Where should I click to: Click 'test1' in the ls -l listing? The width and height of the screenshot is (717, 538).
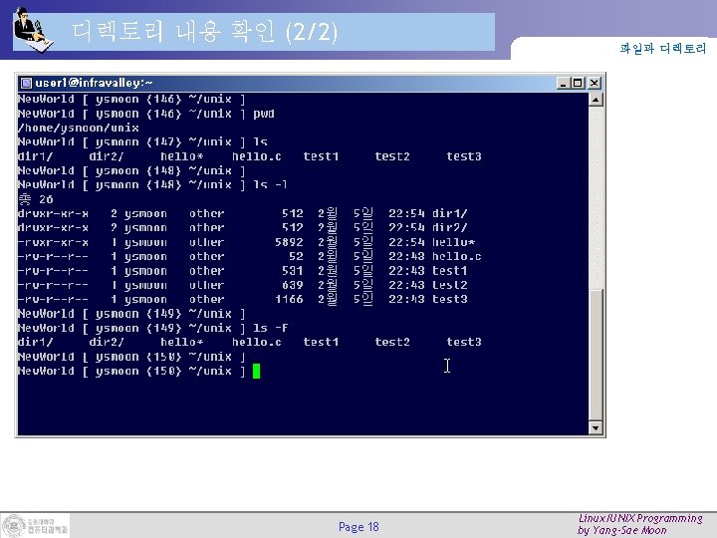click(x=450, y=271)
